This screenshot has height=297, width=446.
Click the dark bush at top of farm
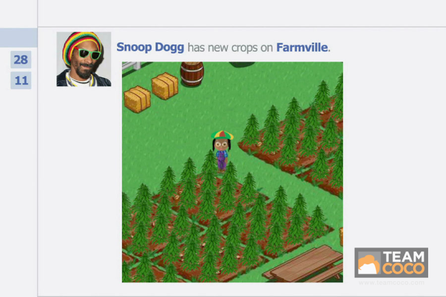click(x=242, y=64)
